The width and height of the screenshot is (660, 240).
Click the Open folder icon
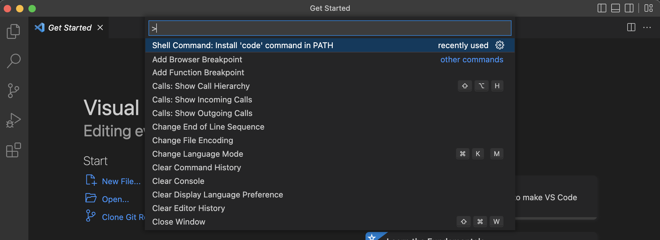click(x=91, y=198)
